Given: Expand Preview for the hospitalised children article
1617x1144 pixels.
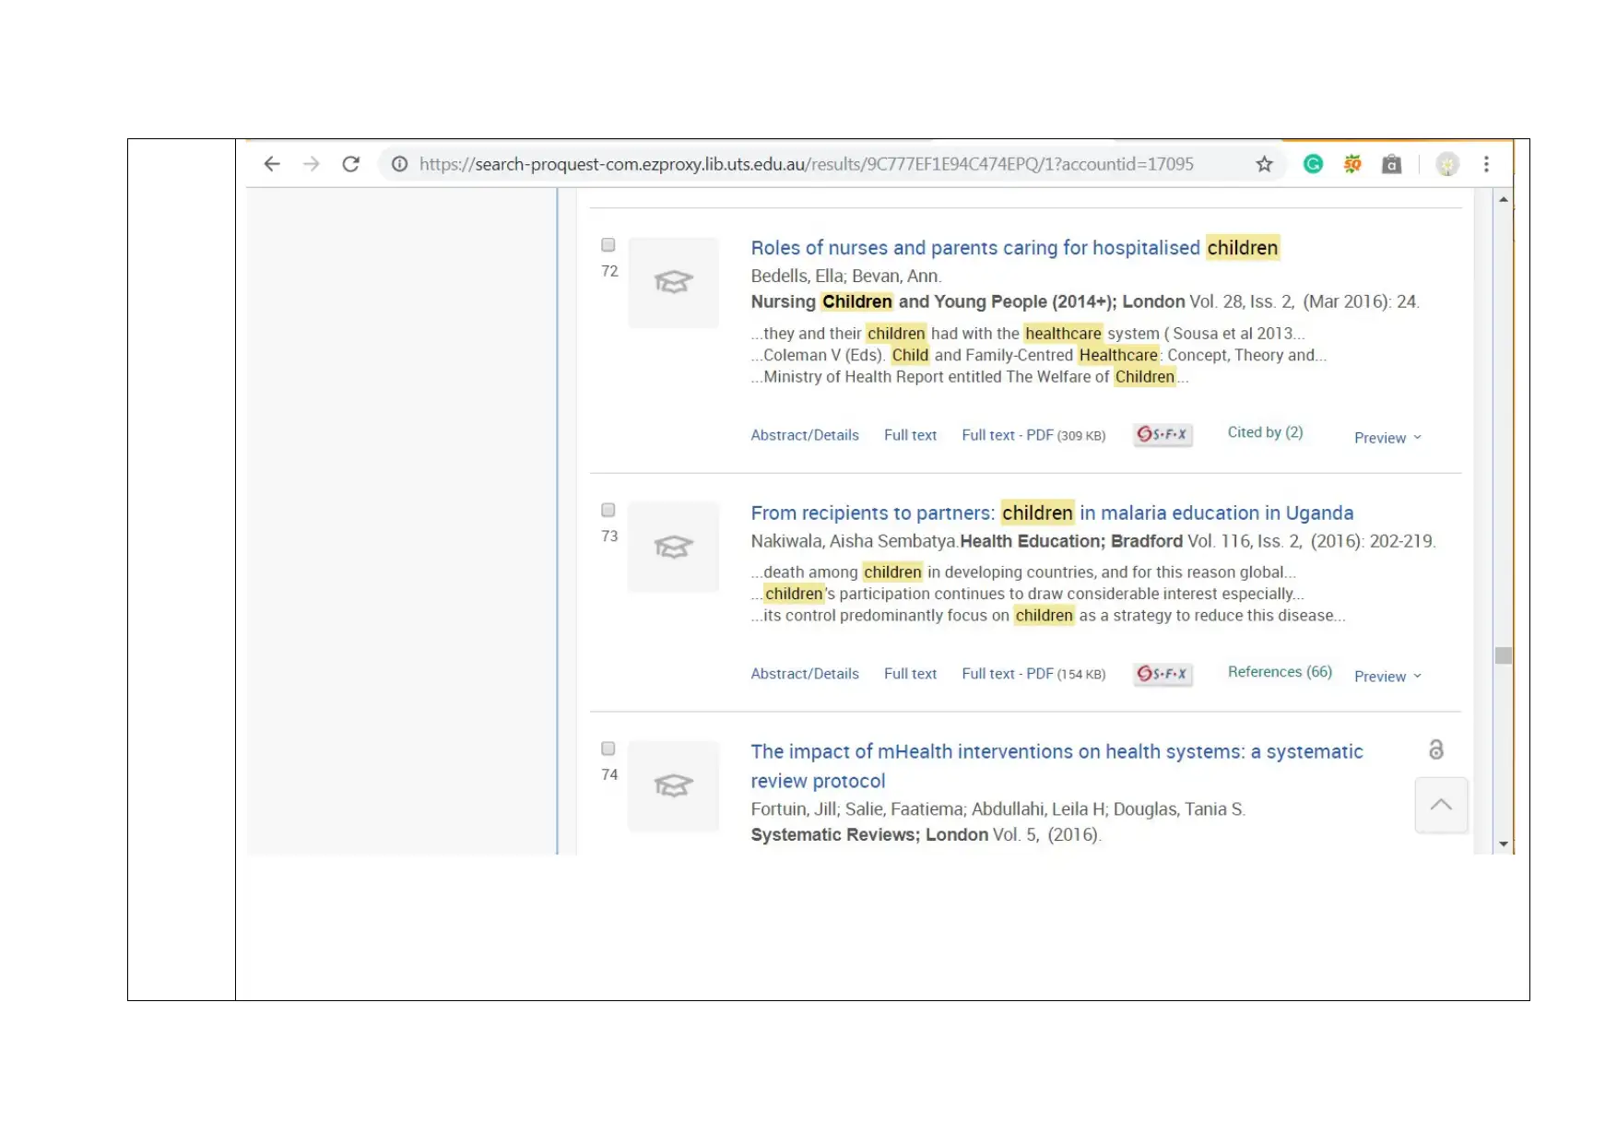Looking at the screenshot, I should tap(1387, 438).
